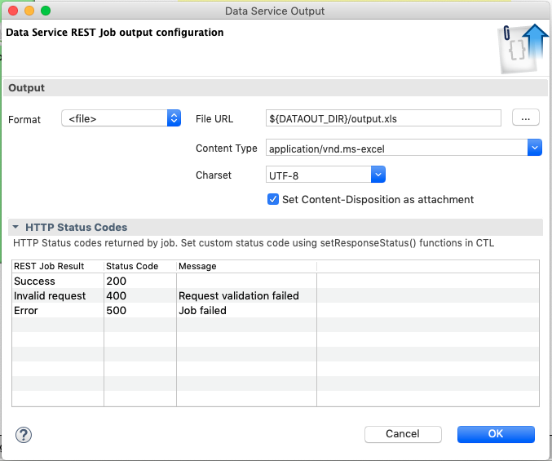Click the REST Job Result column header

[50, 267]
